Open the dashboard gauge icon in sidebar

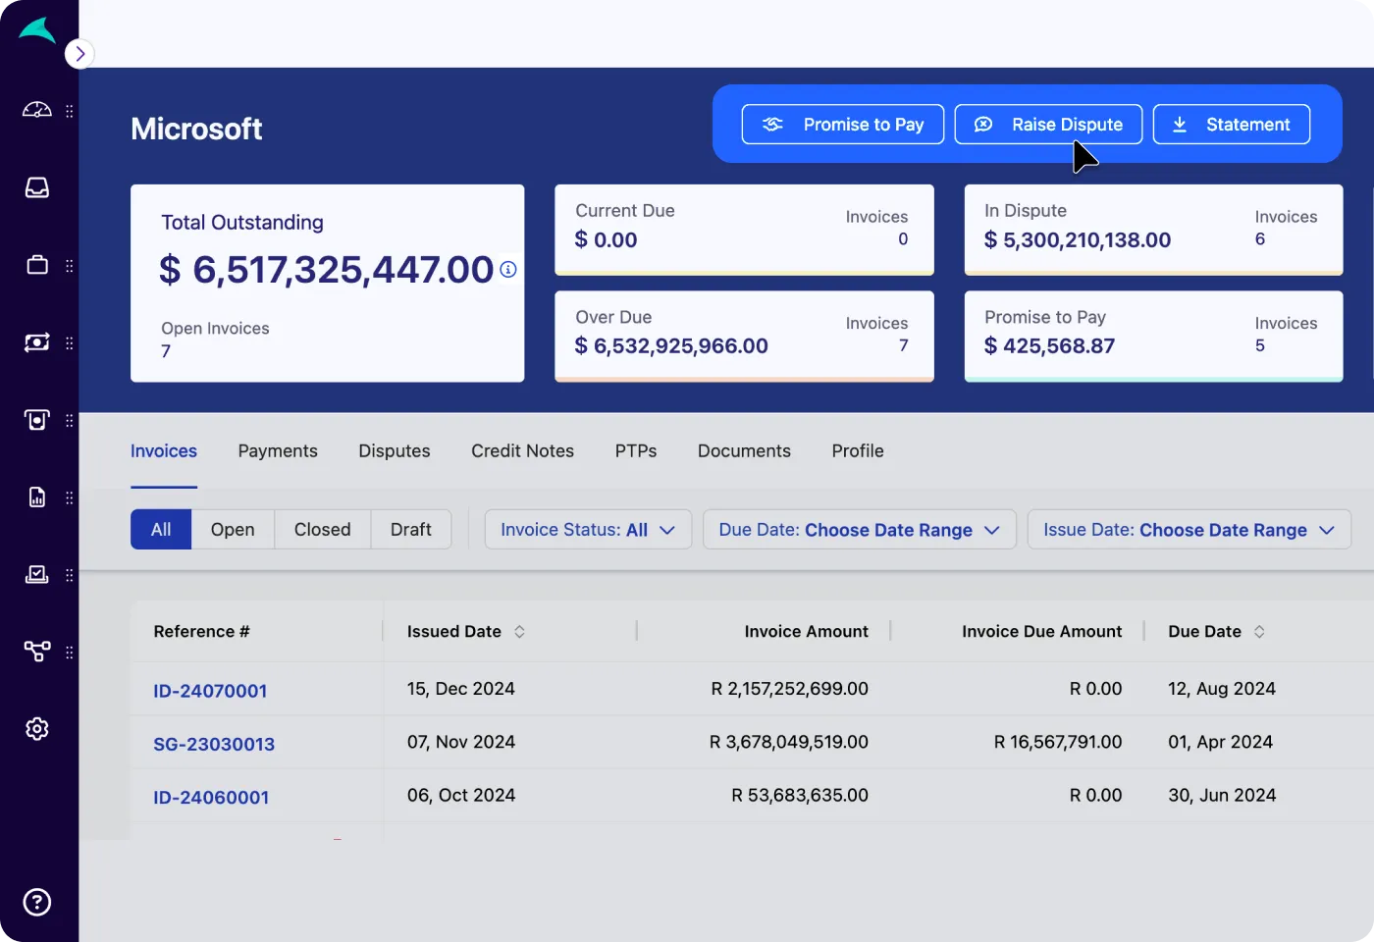(x=37, y=110)
